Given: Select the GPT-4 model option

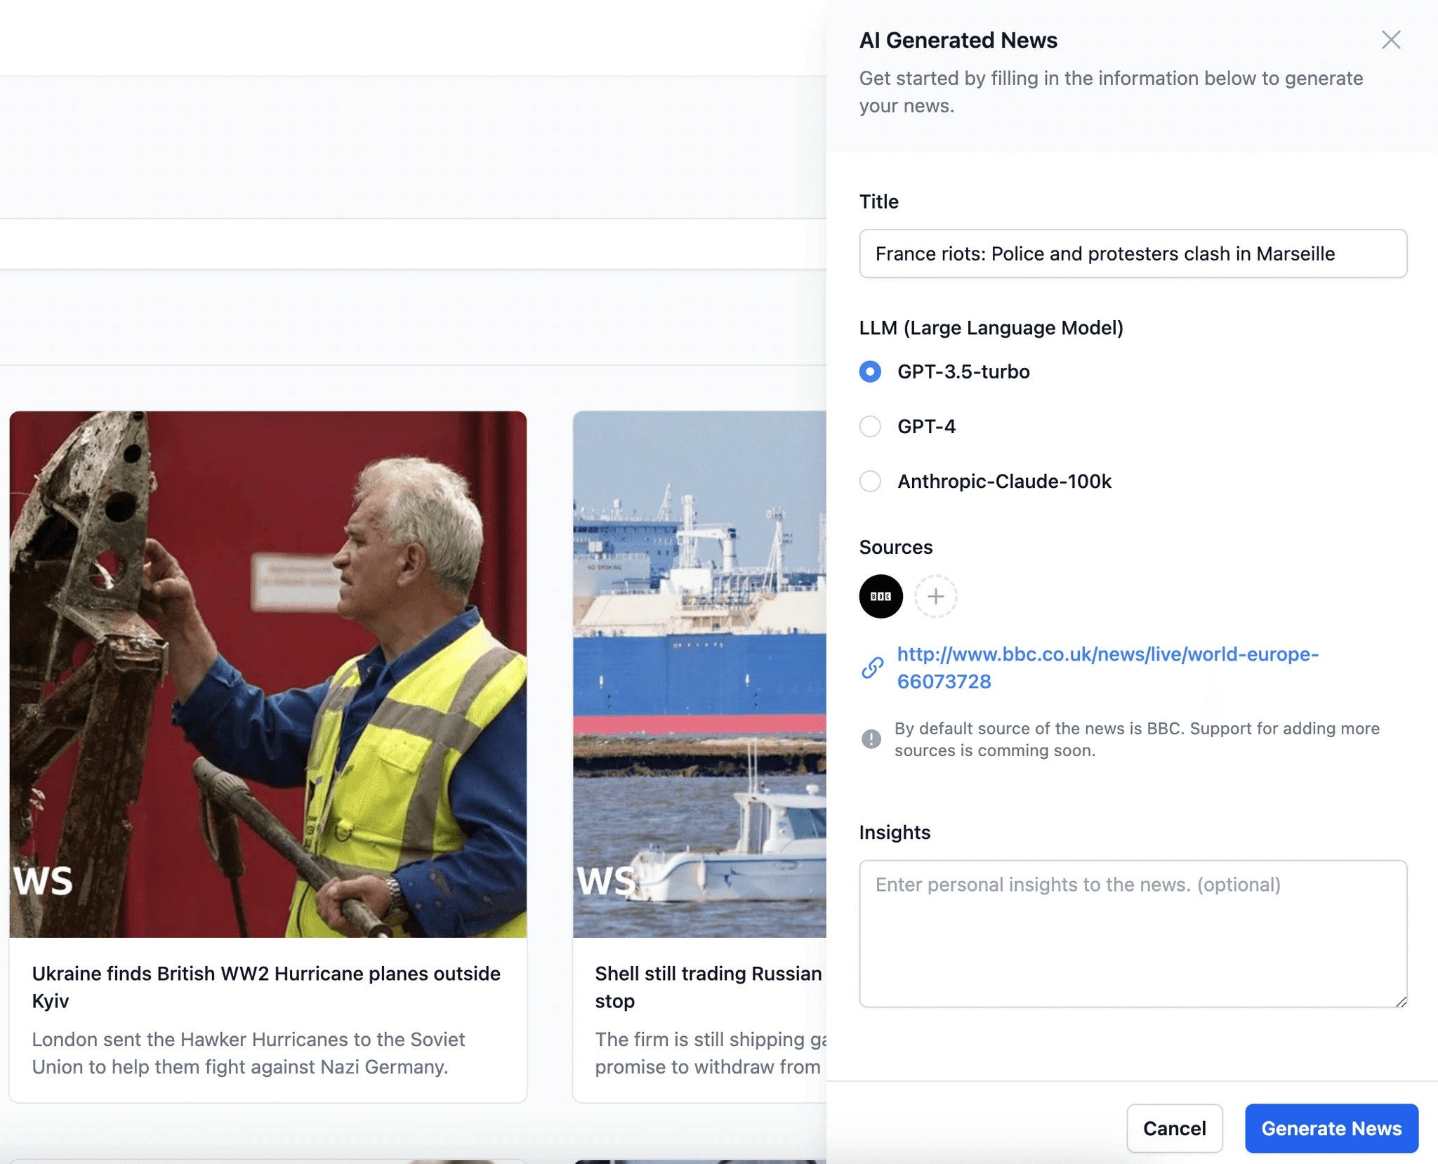Looking at the screenshot, I should coord(870,426).
